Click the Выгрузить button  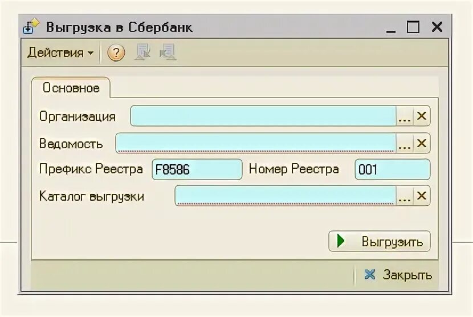coord(379,241)
